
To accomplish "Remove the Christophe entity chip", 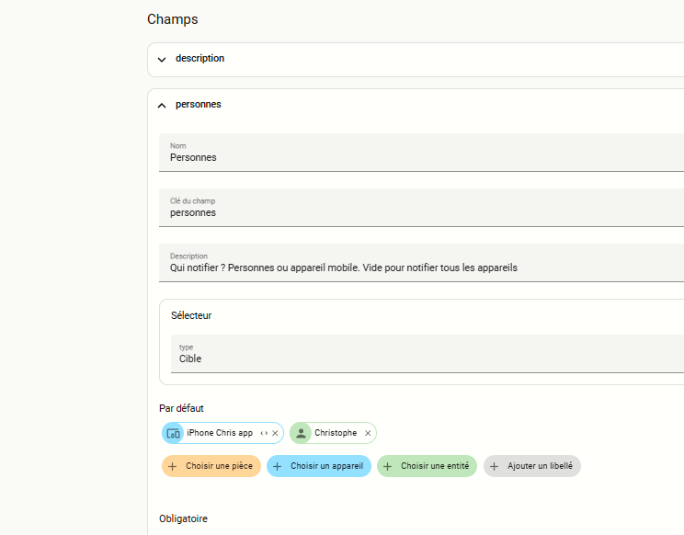I will [x=368, y=433].
